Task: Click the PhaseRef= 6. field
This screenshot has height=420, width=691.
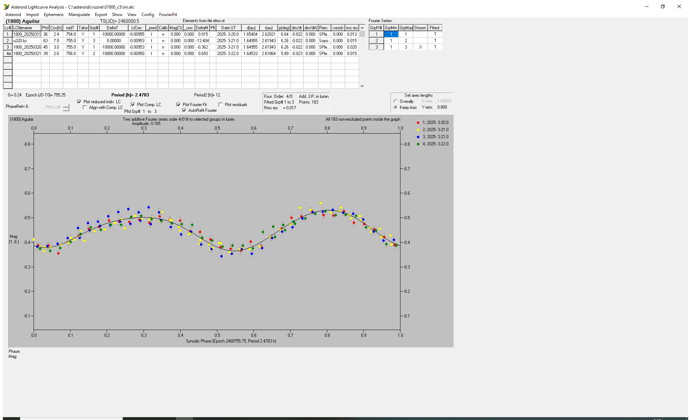Action: [x=17, y=106]
